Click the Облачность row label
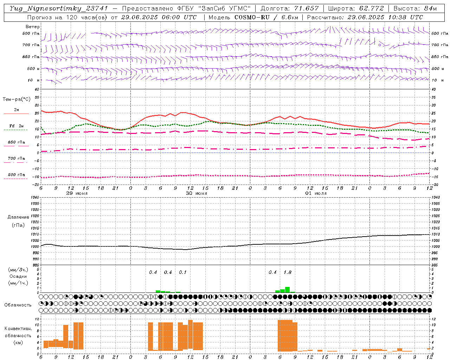The width and height of the screenshot is (450, 360). [x=18, y=305]
